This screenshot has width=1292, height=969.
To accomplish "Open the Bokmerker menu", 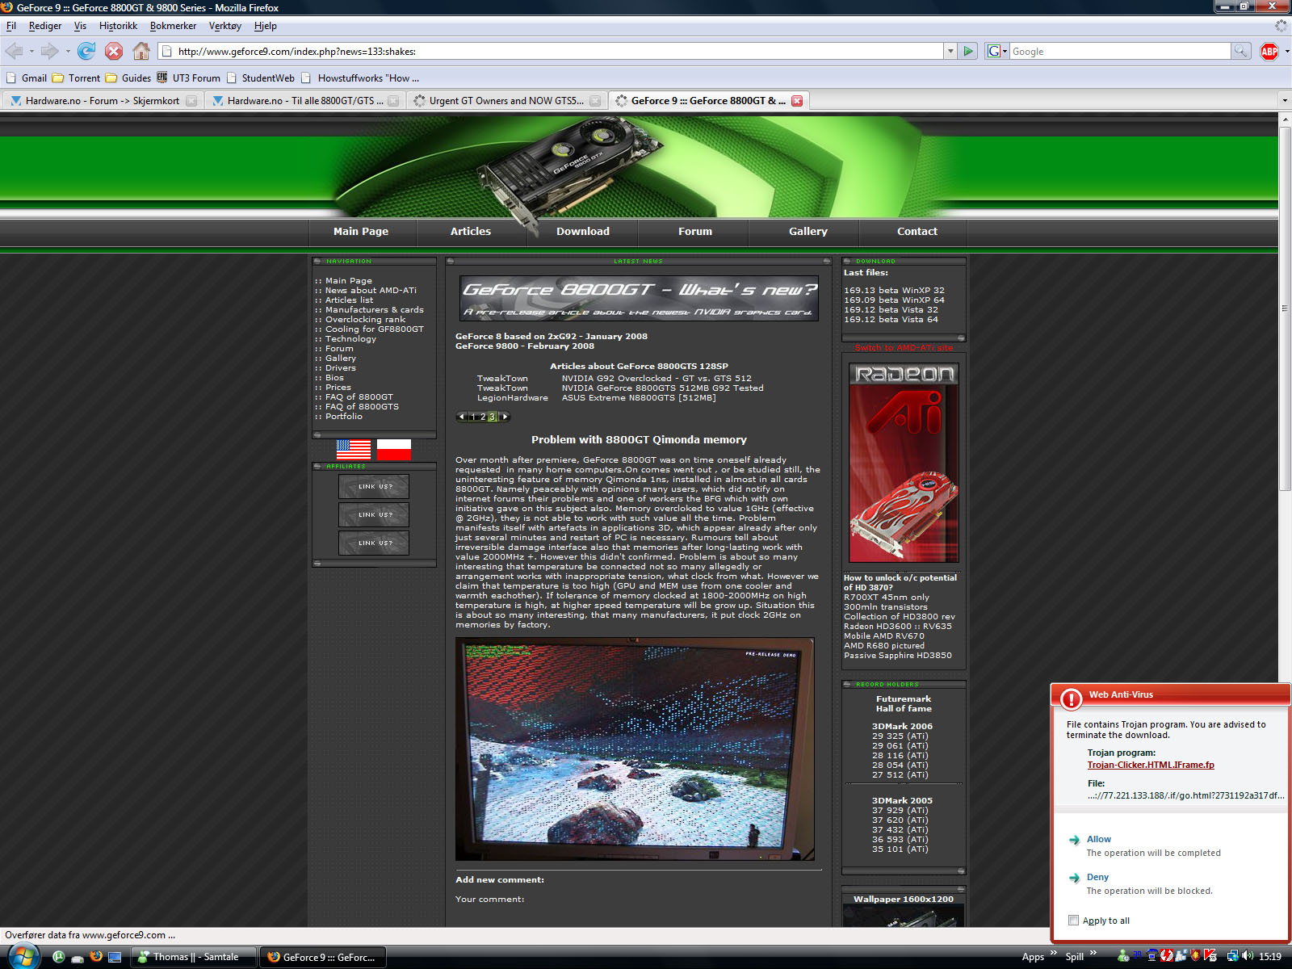I will tap(173, 26).
